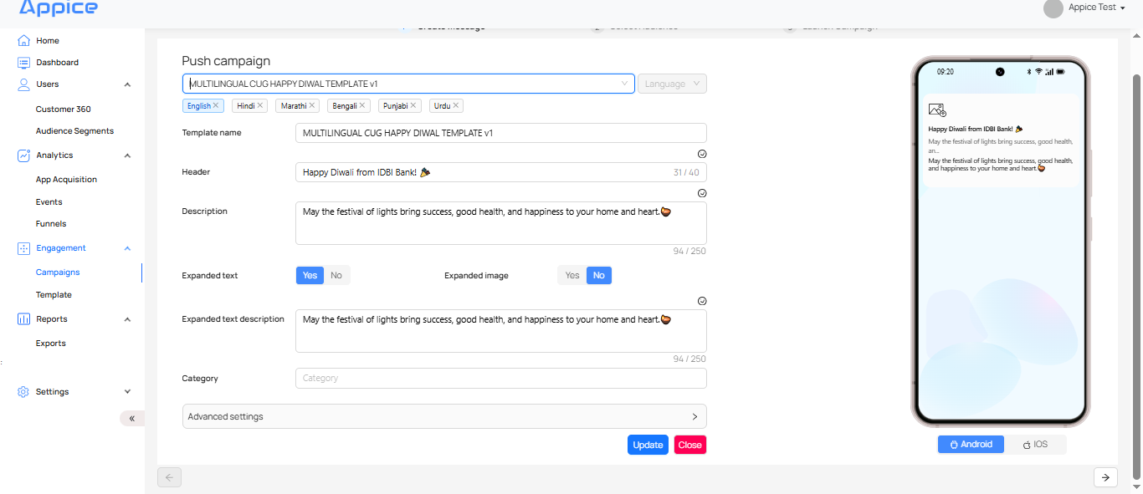1143x494 pixels.
Task: Collapse the Users sidebar group
Action: click(x=127, y=84)
